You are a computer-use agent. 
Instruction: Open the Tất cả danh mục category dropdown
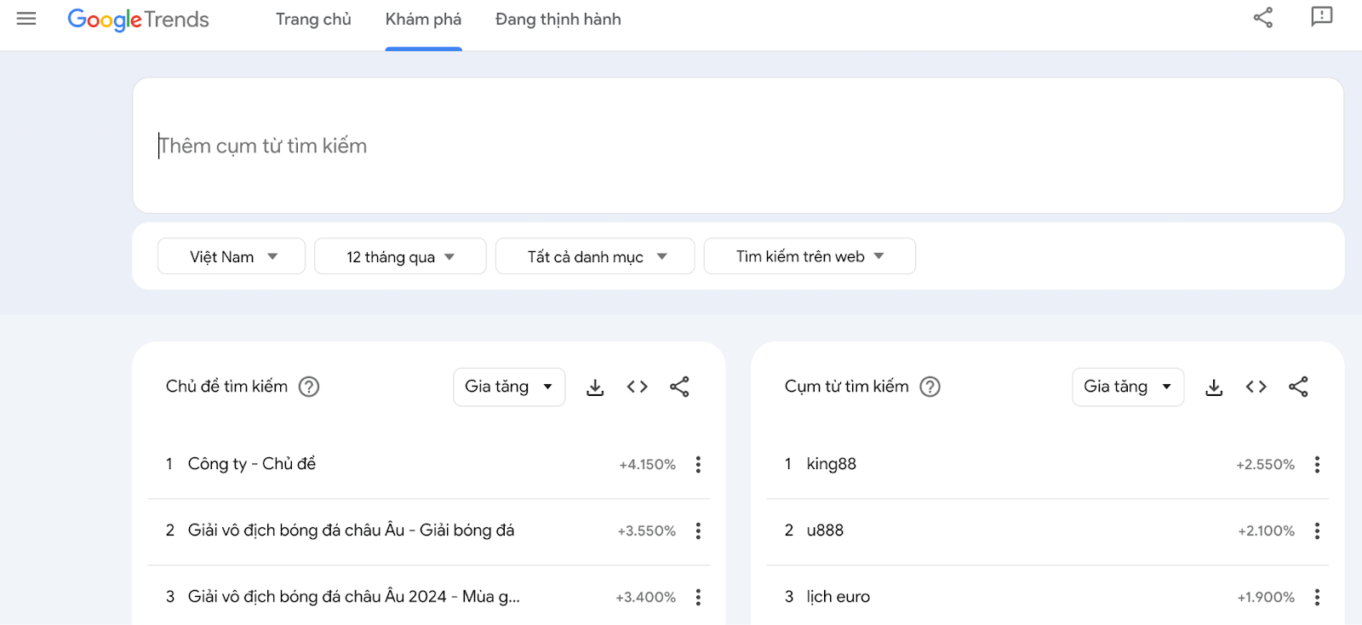click(595, 256)
